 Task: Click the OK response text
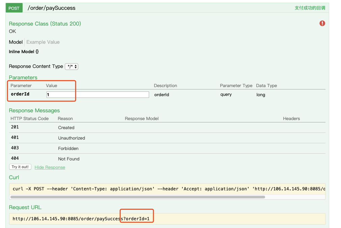[12, 31]
